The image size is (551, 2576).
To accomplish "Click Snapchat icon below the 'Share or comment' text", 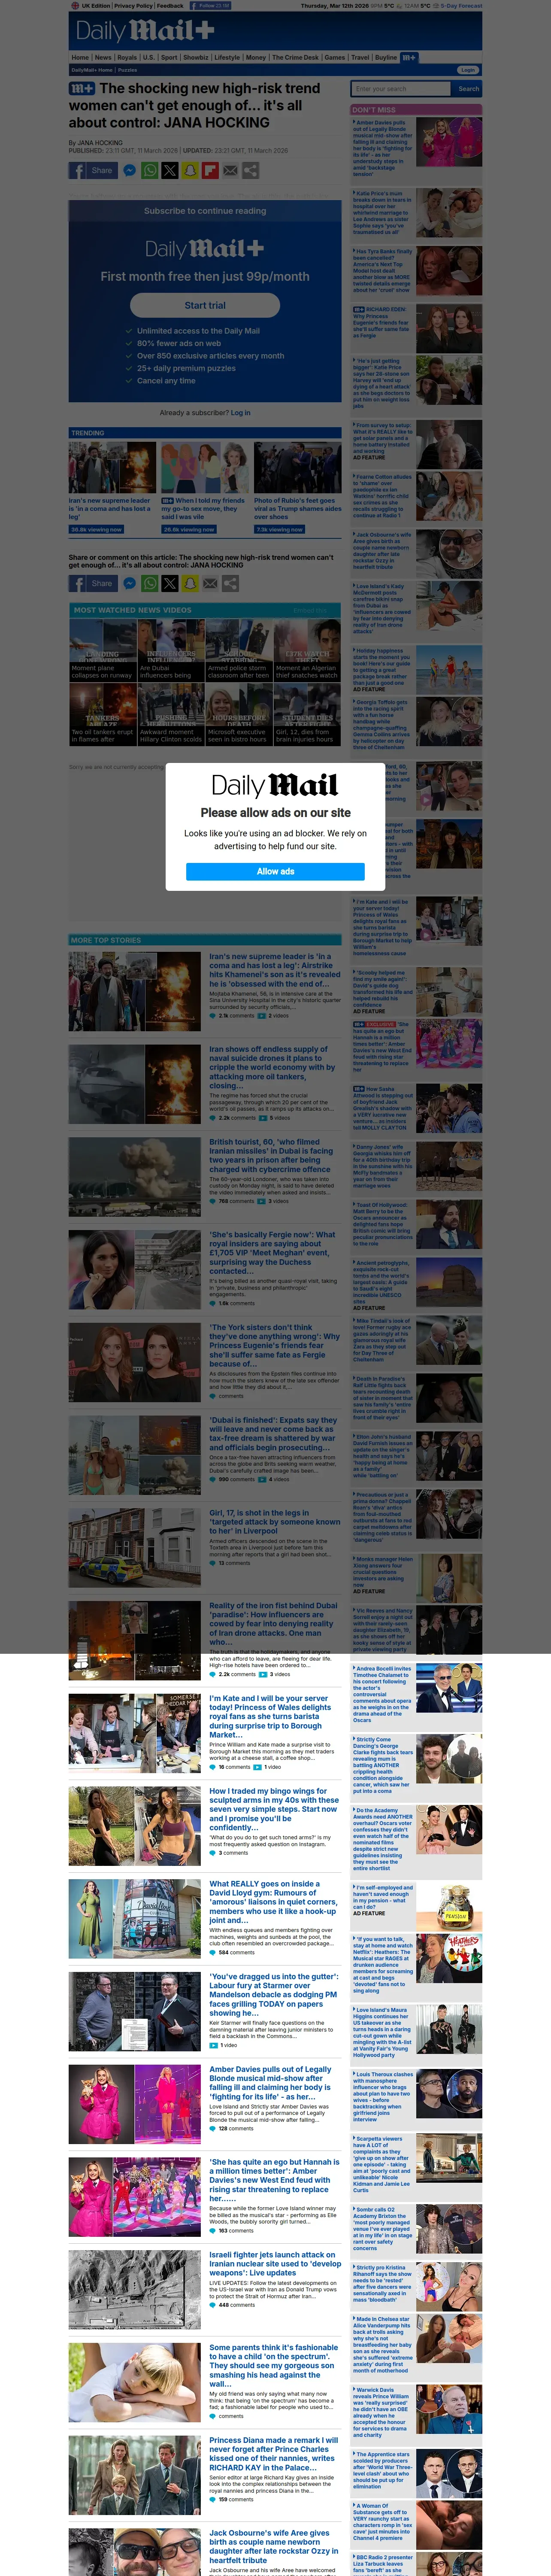I will tap(190, 583).
